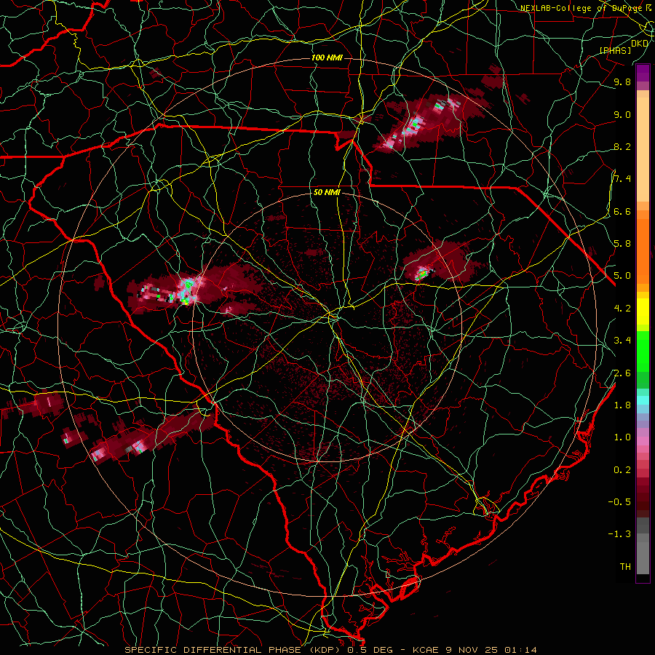Viewport: 655px width, 655px height.
Task: Click the NEXLAB-College of DuPage label
Action: [x=581, y=8]
